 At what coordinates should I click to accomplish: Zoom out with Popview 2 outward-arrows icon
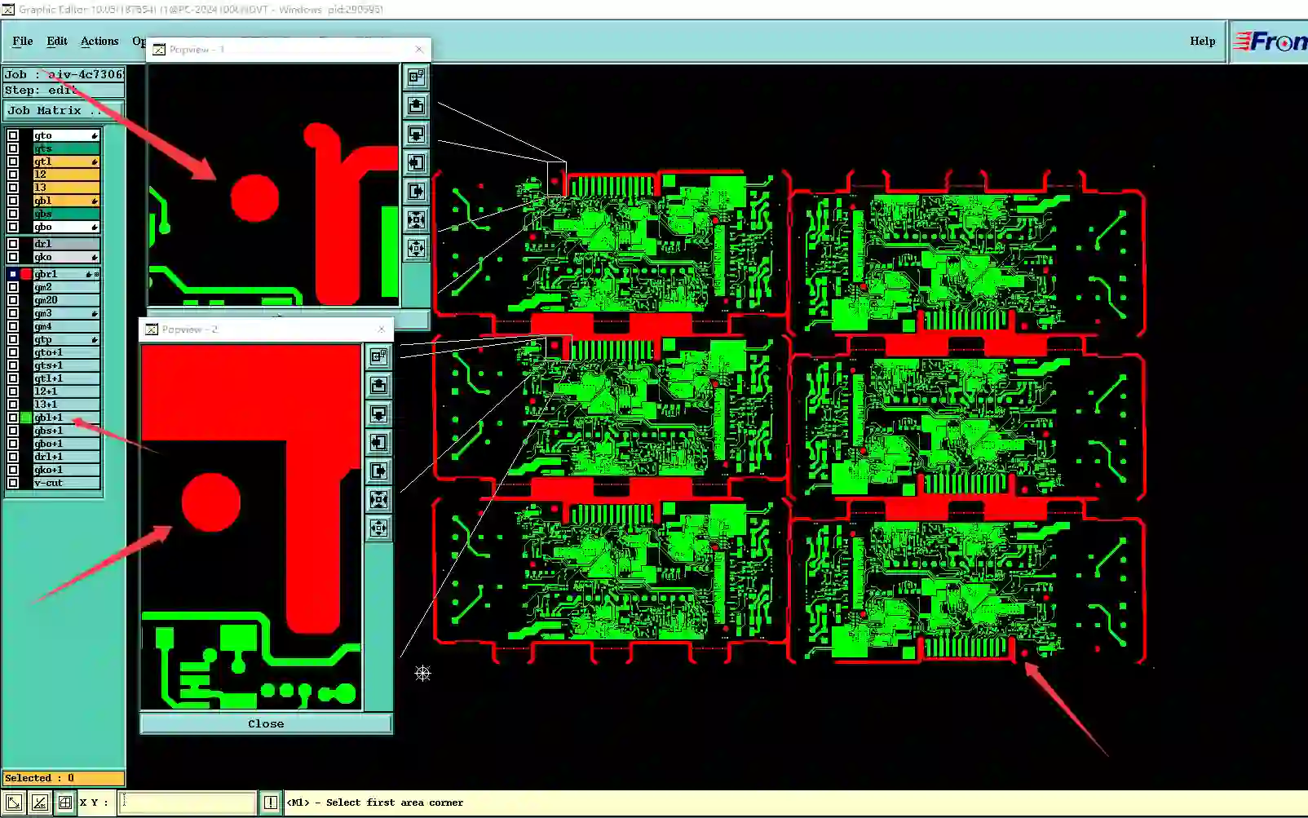[x=378, y=528]
